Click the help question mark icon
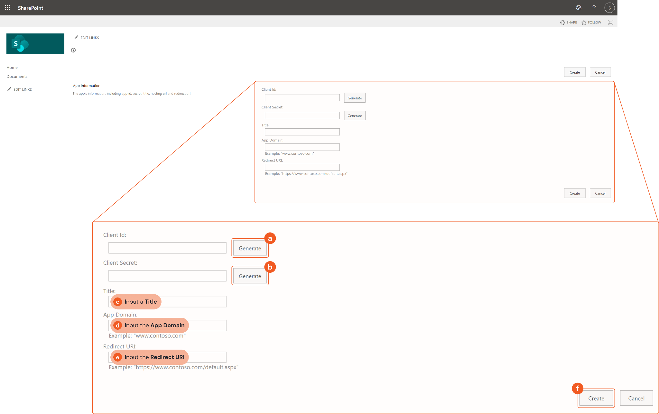 (594, 8)
